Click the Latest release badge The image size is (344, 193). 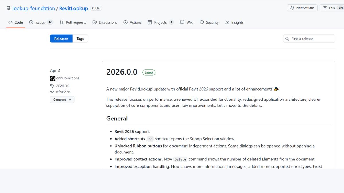149,73
